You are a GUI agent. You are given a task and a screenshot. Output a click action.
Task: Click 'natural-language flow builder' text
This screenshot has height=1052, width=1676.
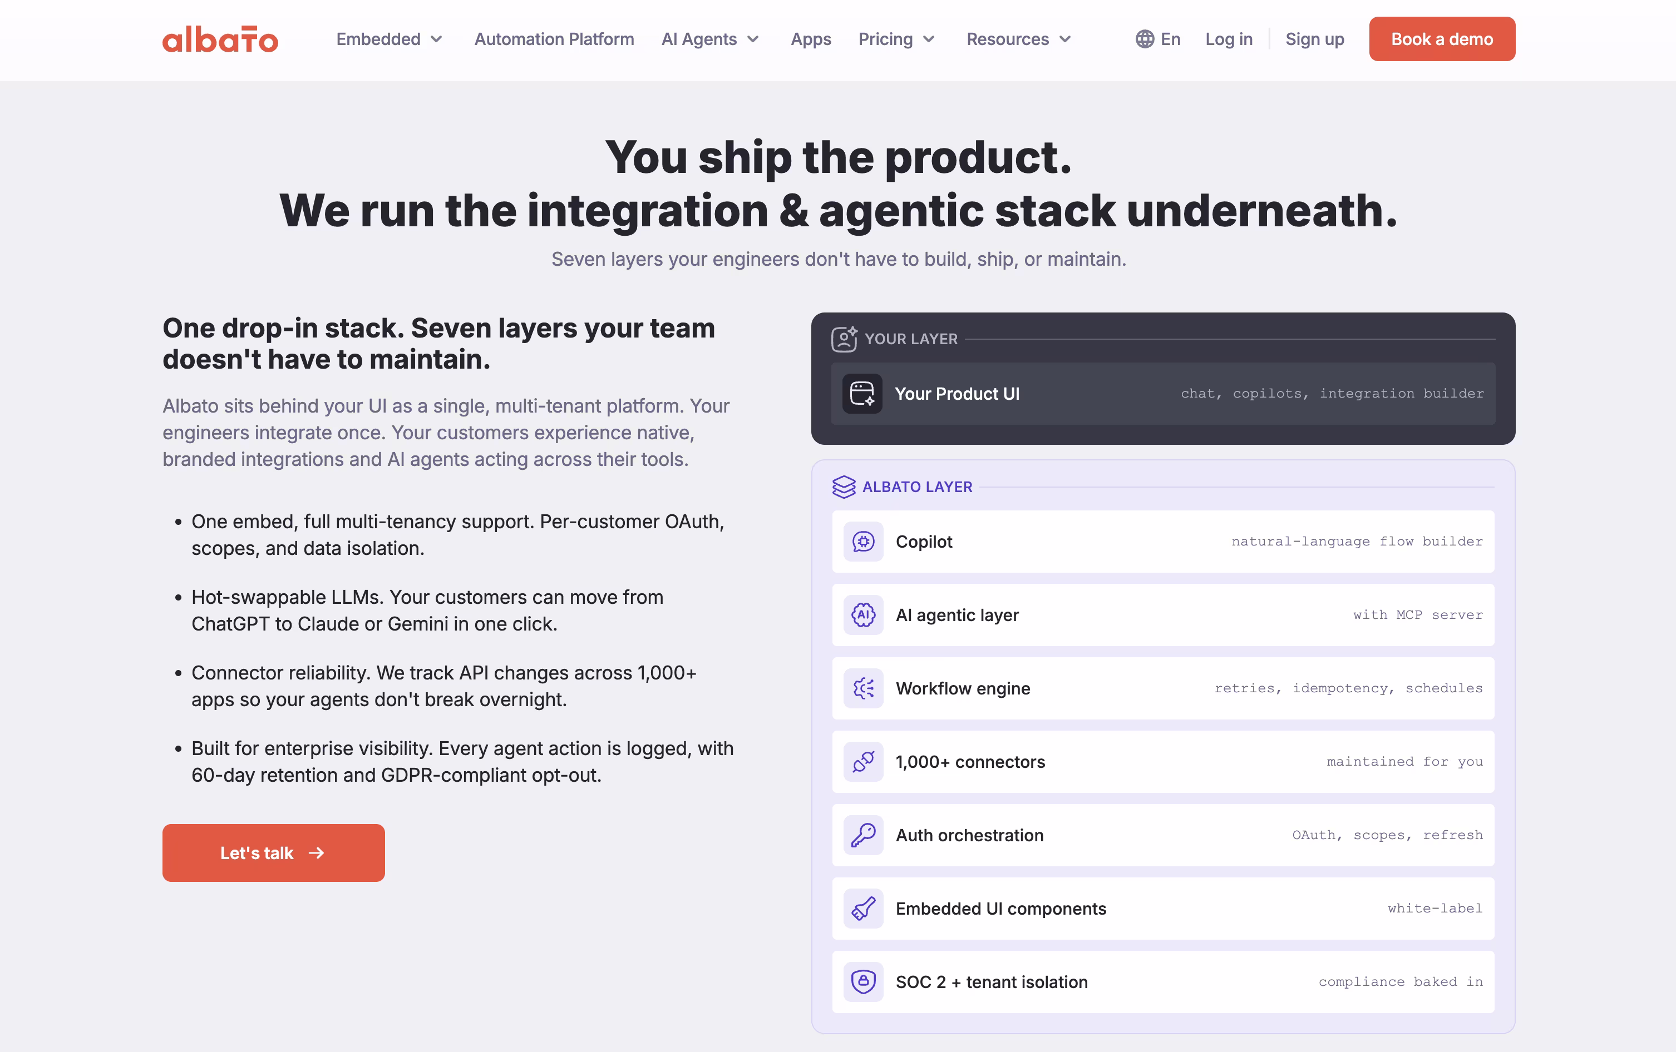click(1357, 541)
